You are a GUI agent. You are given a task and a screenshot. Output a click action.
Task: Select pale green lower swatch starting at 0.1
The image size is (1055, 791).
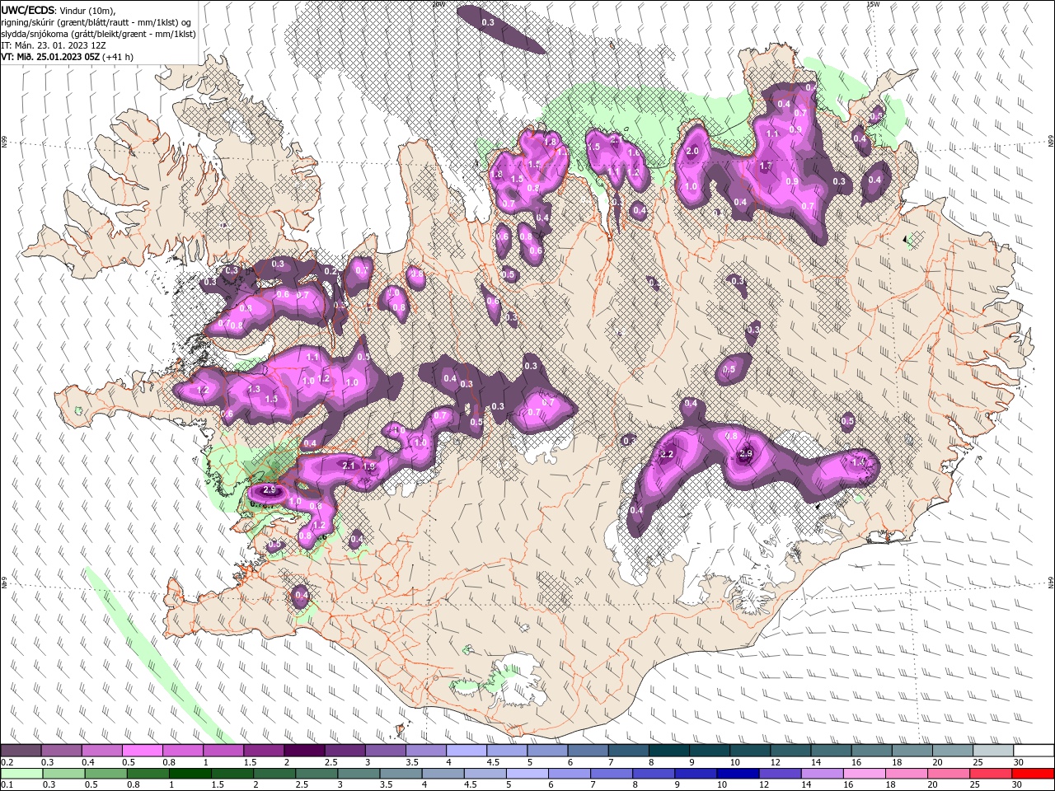point(21,773)
